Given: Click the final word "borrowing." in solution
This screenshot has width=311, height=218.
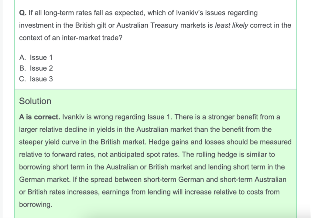Looking at the screenshot, I should 36,204.
